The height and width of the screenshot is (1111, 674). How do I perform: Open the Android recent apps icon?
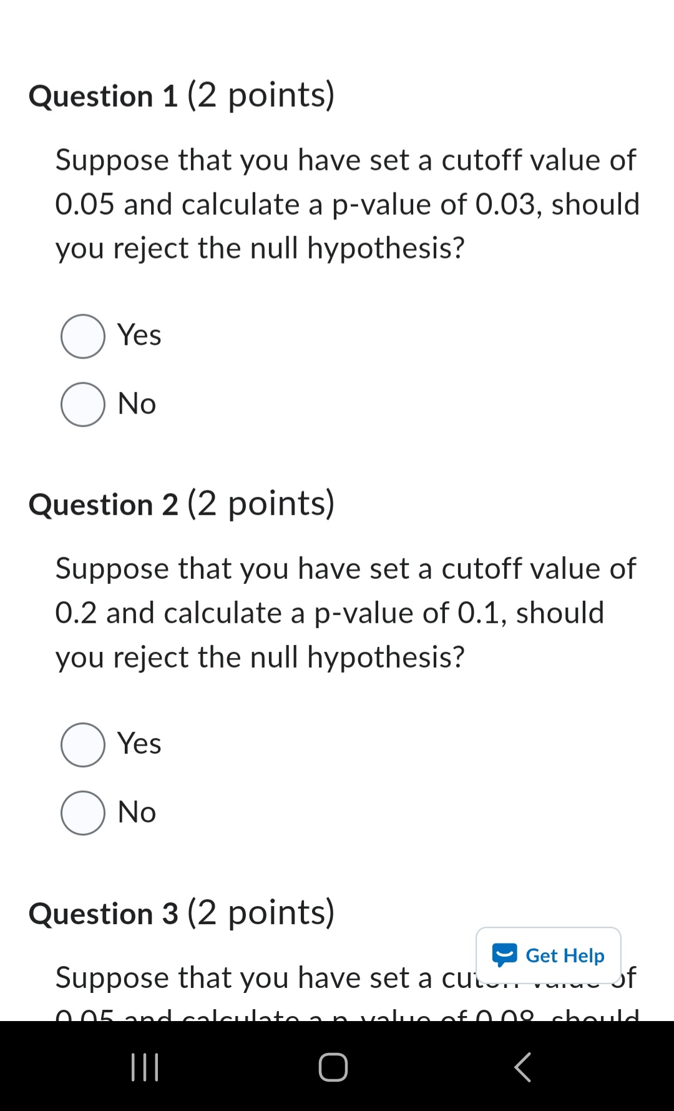(145, 1067)
